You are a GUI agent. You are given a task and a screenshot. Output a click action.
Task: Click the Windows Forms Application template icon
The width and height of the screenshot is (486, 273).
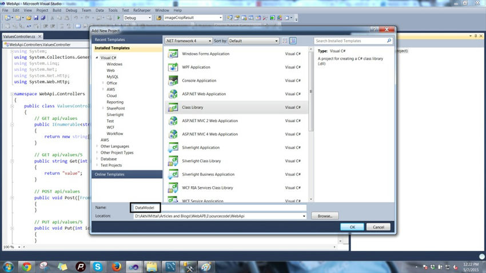(173, 54)
